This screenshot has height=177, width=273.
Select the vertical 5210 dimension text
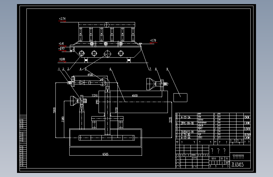click(x=117, y=110)
